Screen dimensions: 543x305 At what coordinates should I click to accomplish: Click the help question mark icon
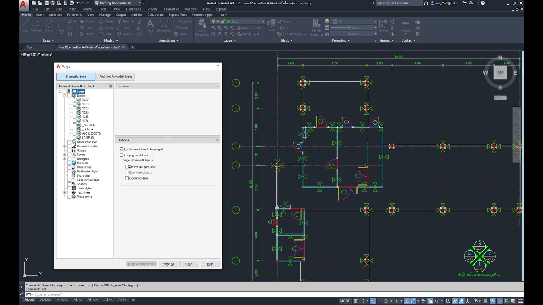click(x=483, y=3)
